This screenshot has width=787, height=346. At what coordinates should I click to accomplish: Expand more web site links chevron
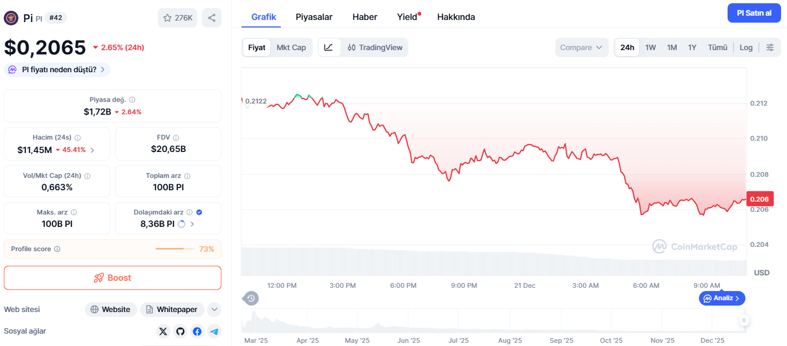point(214,309)
